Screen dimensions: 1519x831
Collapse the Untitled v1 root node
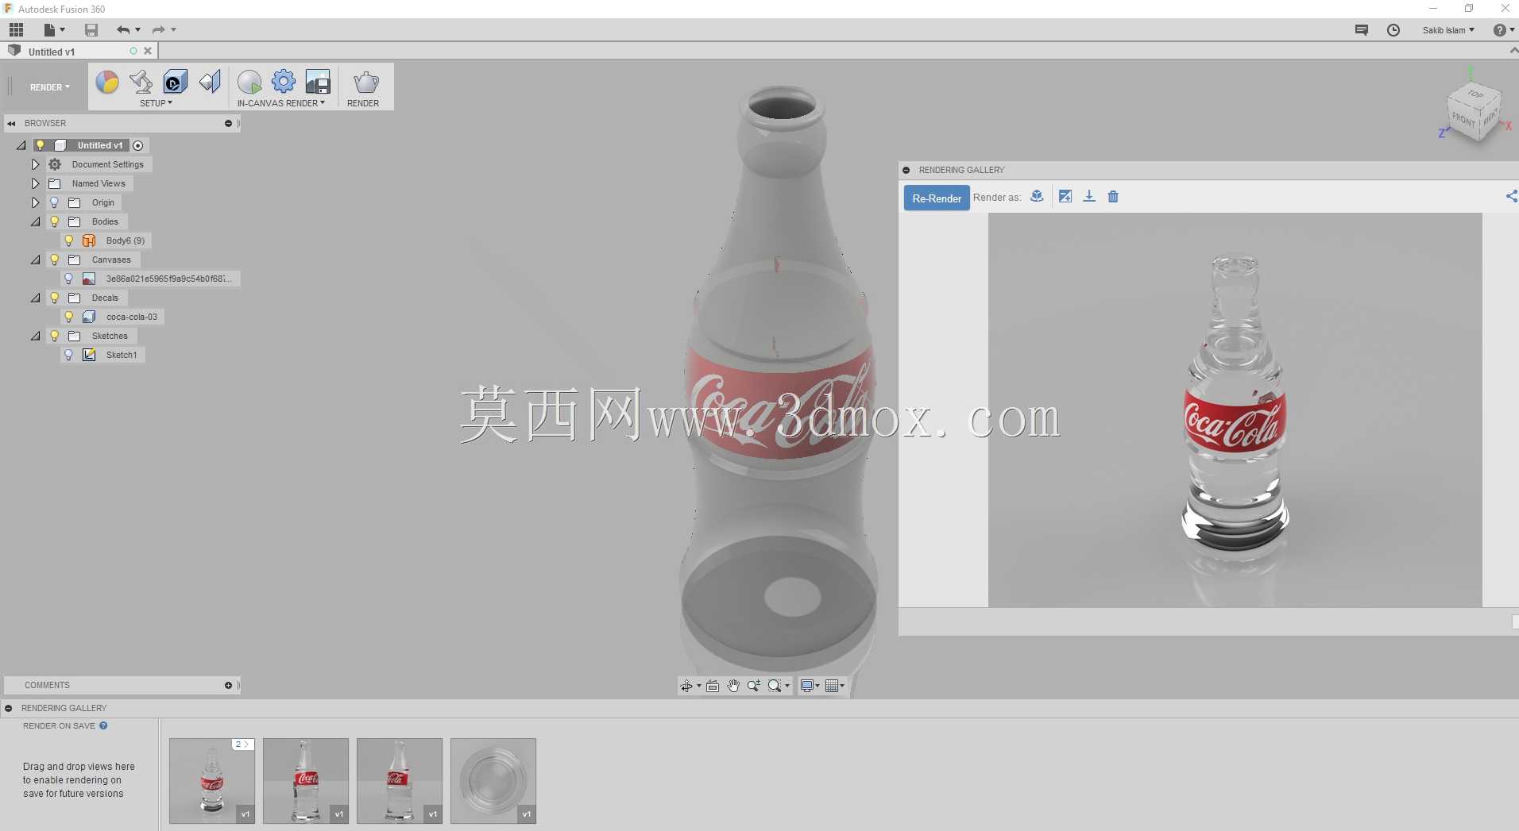point(21,146)
